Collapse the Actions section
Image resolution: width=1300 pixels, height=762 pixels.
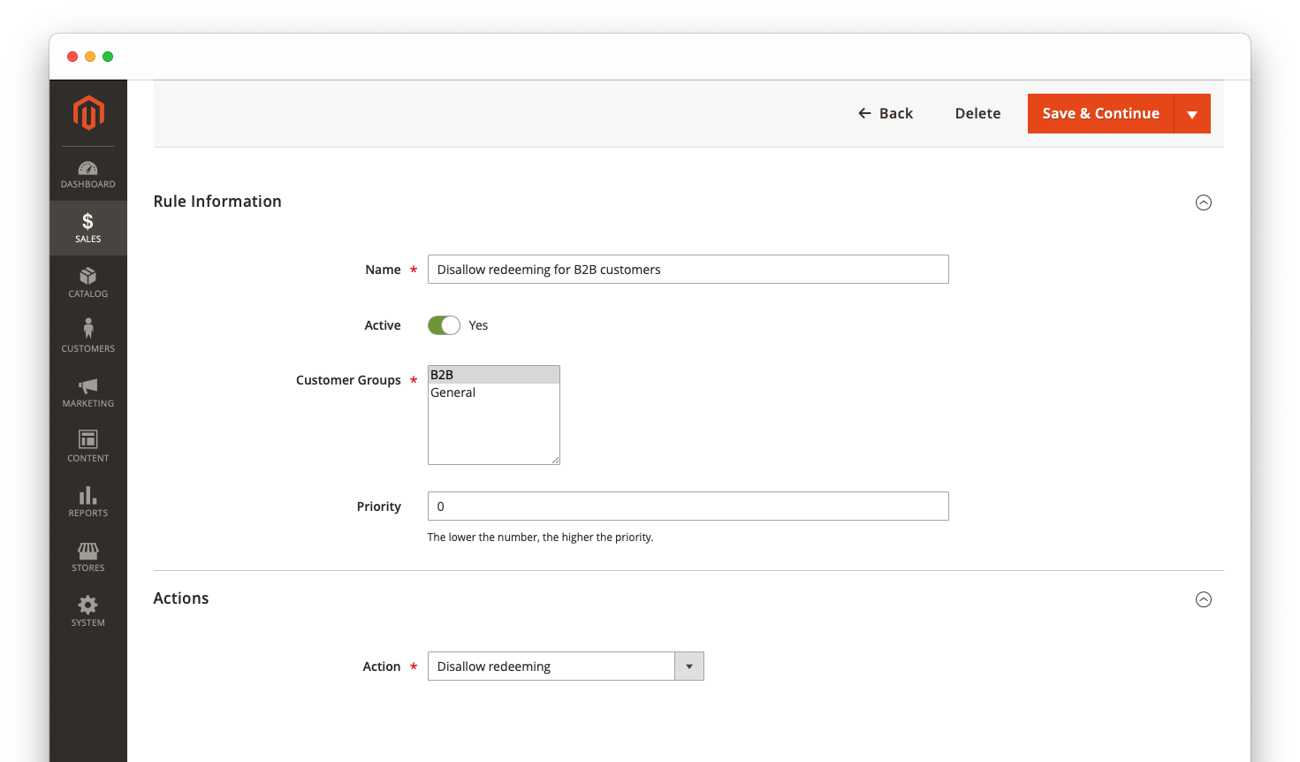tap(1203, 599)
